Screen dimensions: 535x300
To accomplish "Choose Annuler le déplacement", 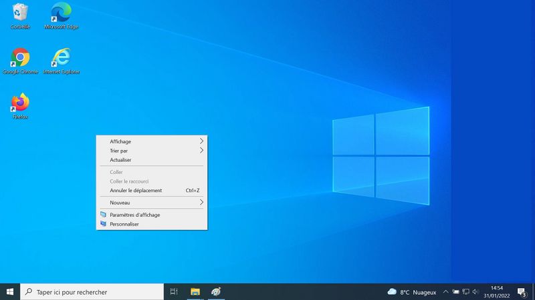I will (x=152, y=191).
